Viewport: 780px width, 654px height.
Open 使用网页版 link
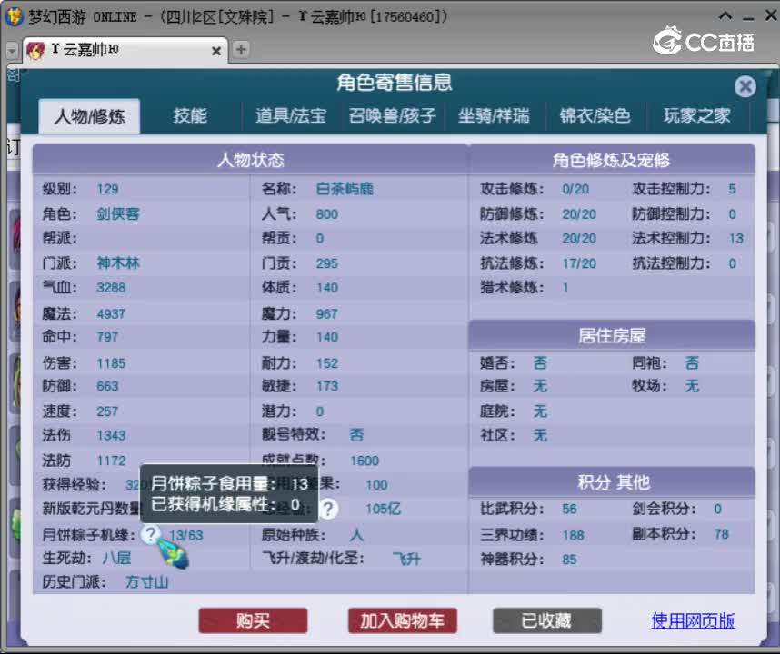pos(693,620)
